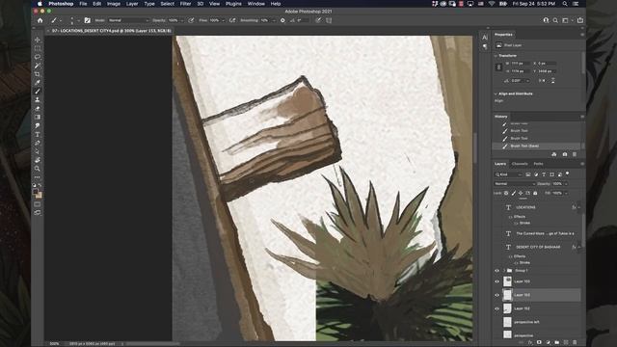Open the Window menu
This screenshot has width=617, height=347.
[x=256, y=4]
